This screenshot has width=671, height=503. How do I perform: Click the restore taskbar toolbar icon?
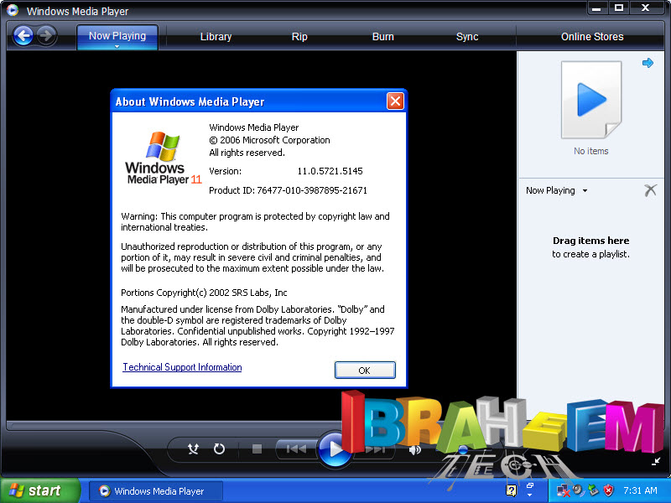pos(530,485)
